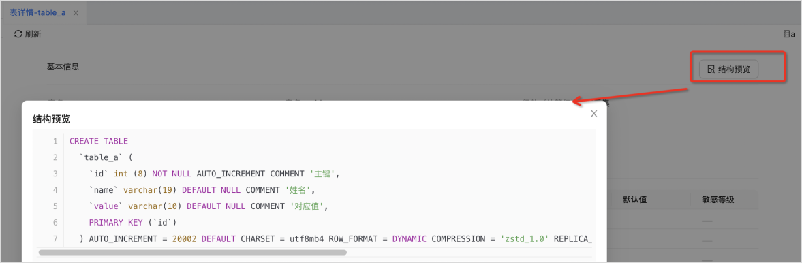Close the 结构预览 dialog with the X
Viewport: 802px width, 263px height.
click(x=593, y=114)
